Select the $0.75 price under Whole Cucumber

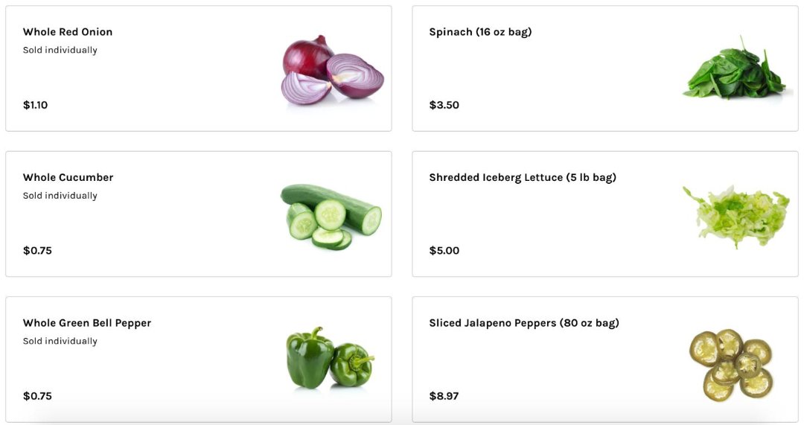(x=37, y=250)
